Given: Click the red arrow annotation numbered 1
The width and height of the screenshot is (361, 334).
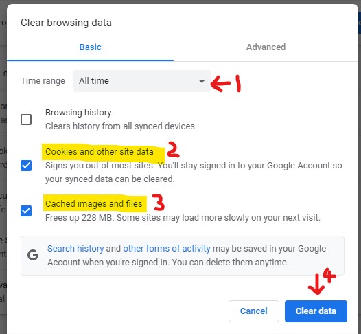Looking at the screenshot, I should coord(220,84).
